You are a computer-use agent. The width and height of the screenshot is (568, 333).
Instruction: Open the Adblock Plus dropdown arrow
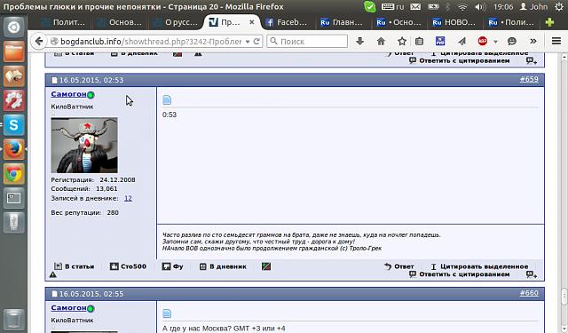(495, 42)
